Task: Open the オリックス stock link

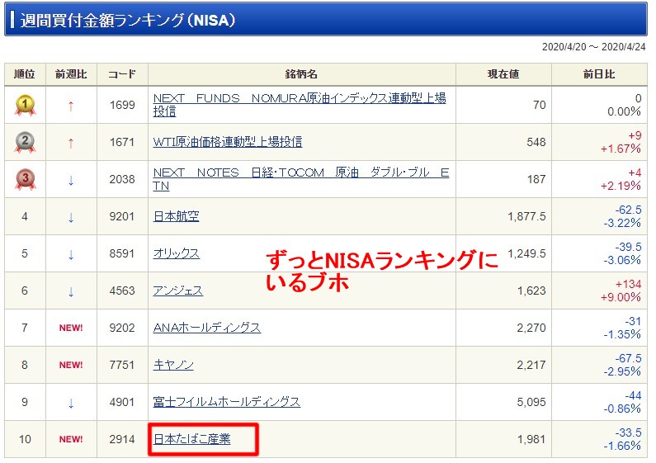Action: (176, 253)
